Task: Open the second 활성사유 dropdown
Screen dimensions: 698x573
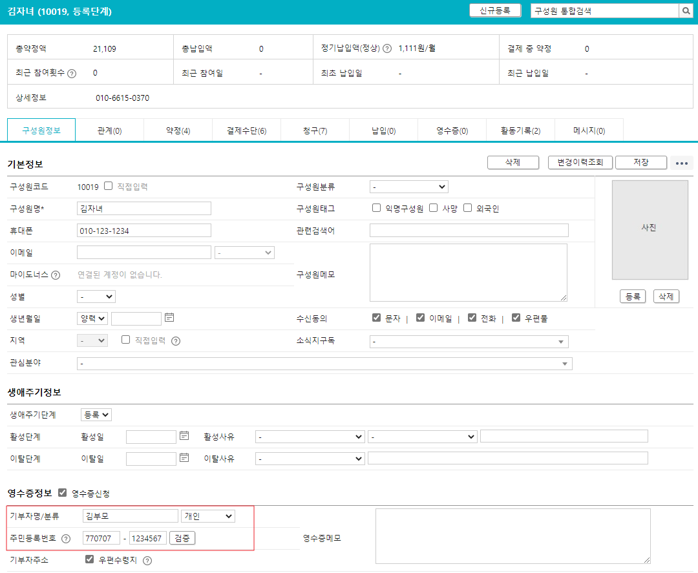Action: click(423, 437)
